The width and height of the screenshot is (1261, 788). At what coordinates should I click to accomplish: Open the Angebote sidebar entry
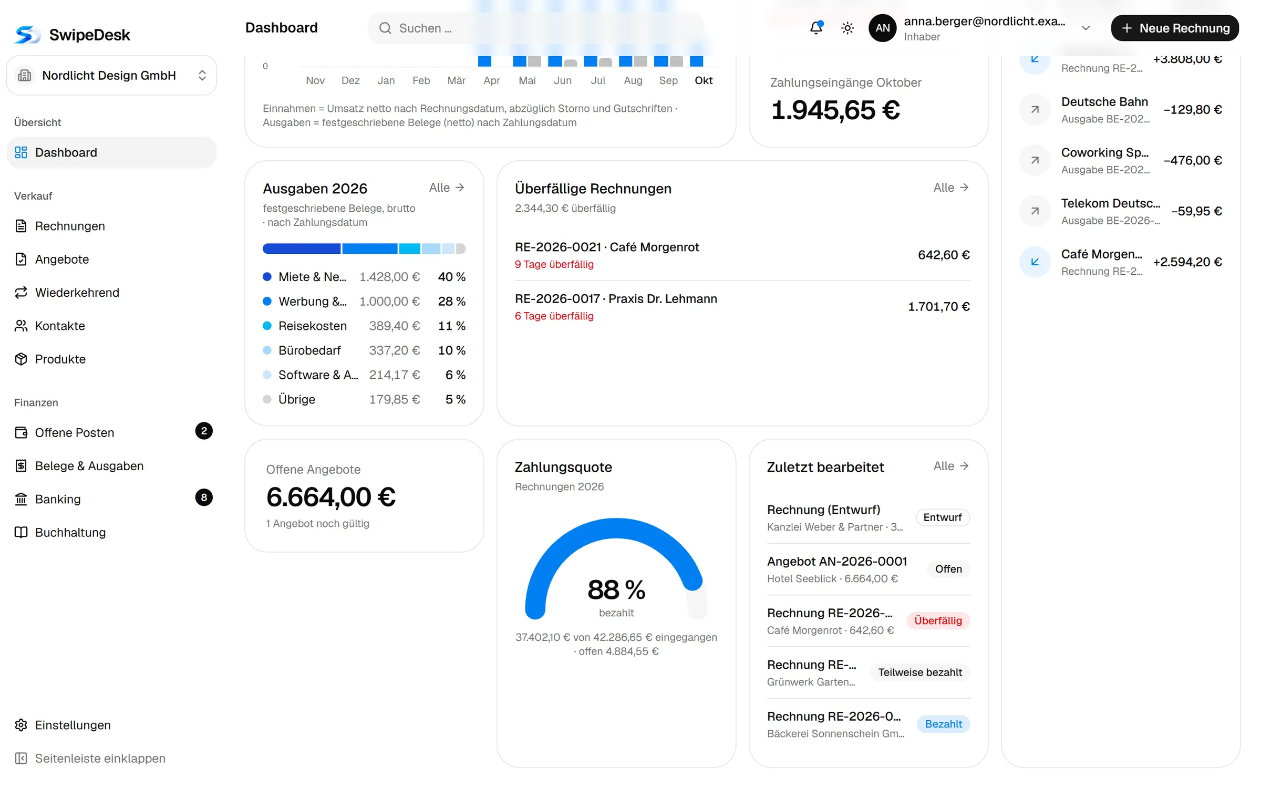coord(111,259)
